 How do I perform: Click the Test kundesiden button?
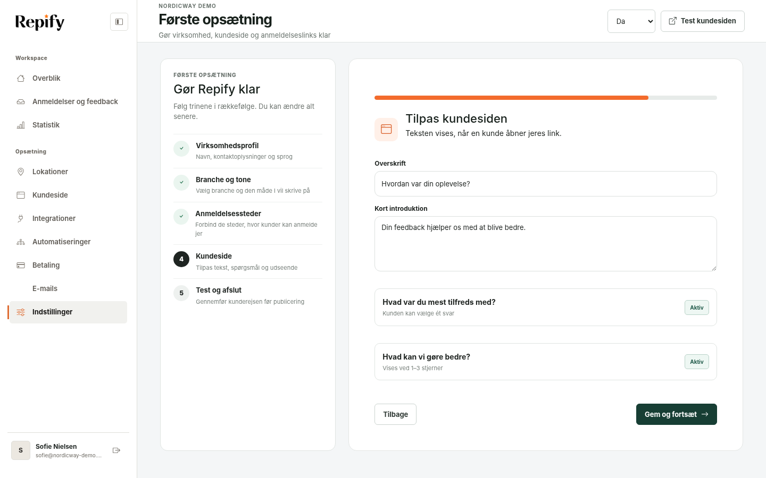click(702, 21)
